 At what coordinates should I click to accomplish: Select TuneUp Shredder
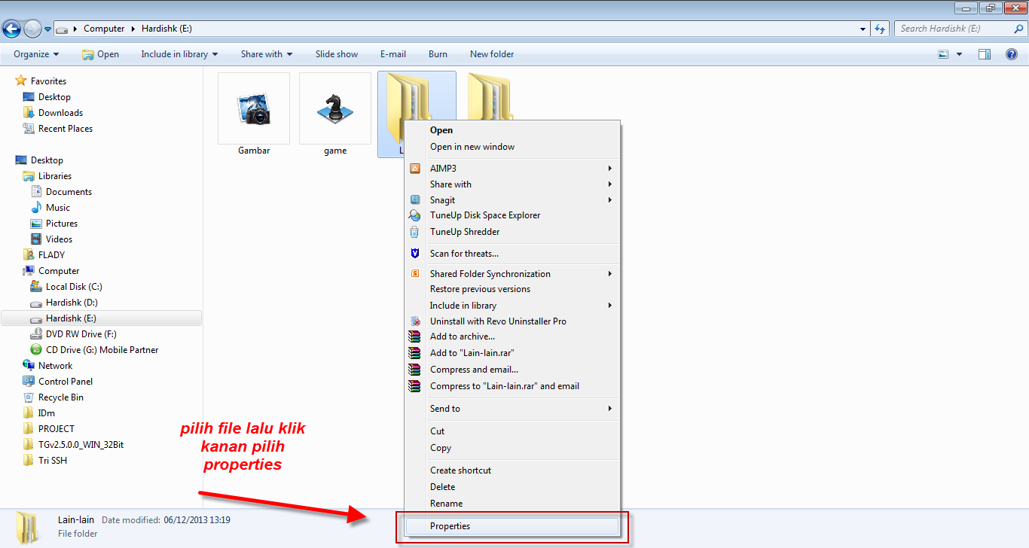465,232
